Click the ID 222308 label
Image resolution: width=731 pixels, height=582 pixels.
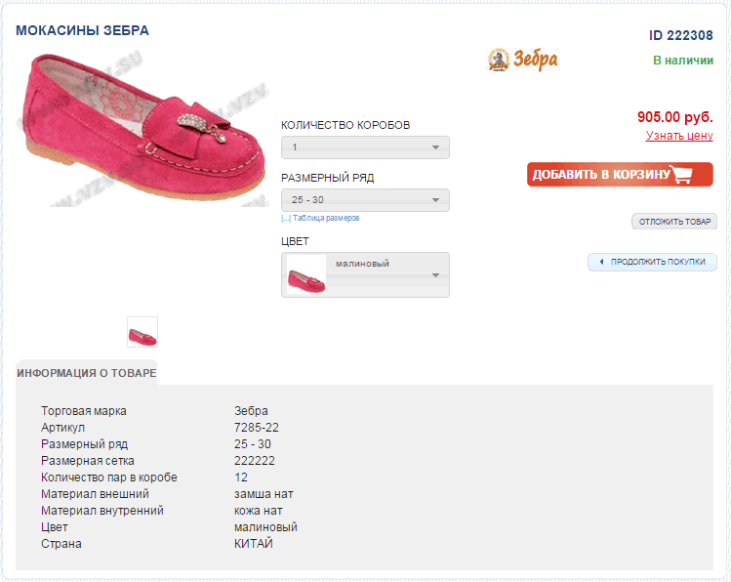[x=680, y=35]
